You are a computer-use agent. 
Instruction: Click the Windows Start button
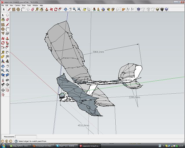pyautogui.click(x=3, y=145)
